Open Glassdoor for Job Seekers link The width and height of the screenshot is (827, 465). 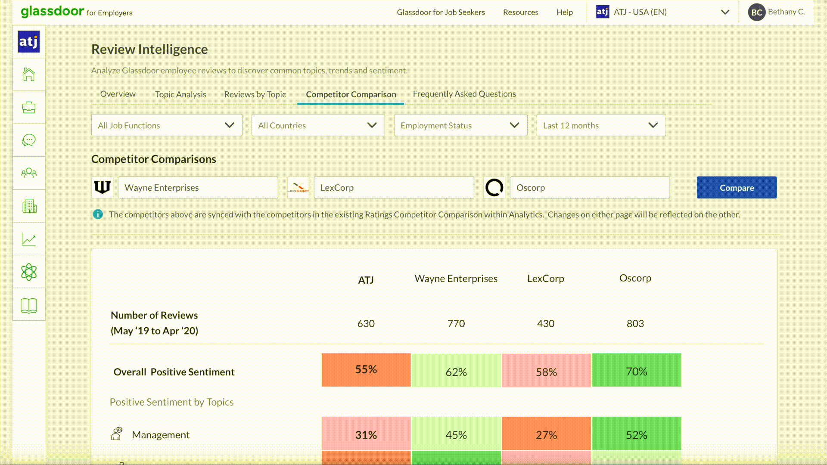coord(441,12)
